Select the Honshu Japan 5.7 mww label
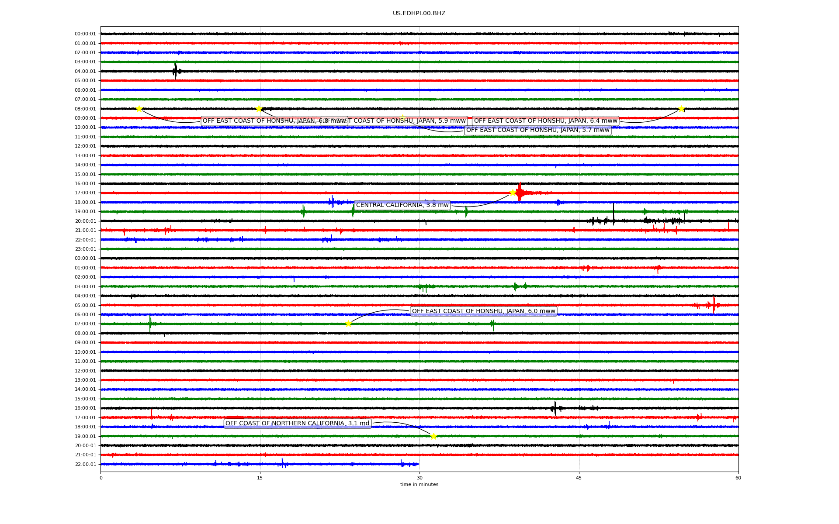 [x=537, y=130]
